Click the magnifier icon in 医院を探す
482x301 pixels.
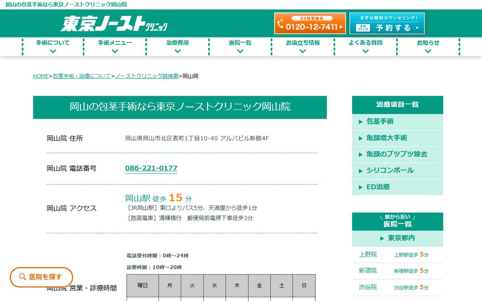[22, 277]
